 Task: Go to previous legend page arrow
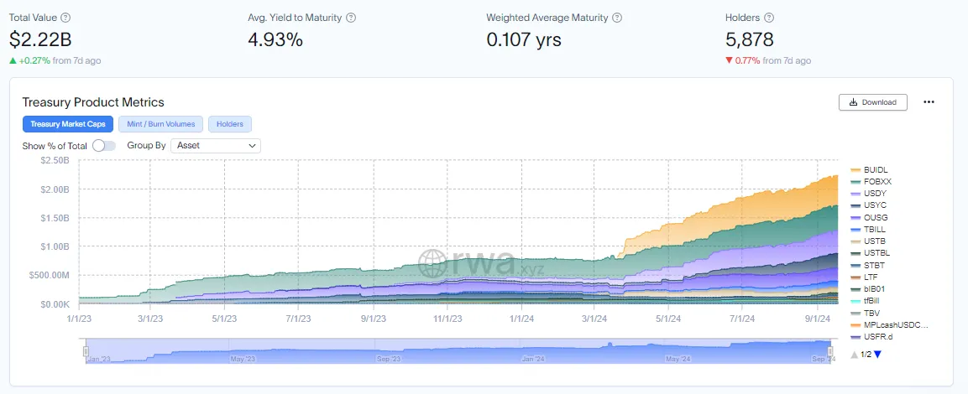click(x=854, y=355)
